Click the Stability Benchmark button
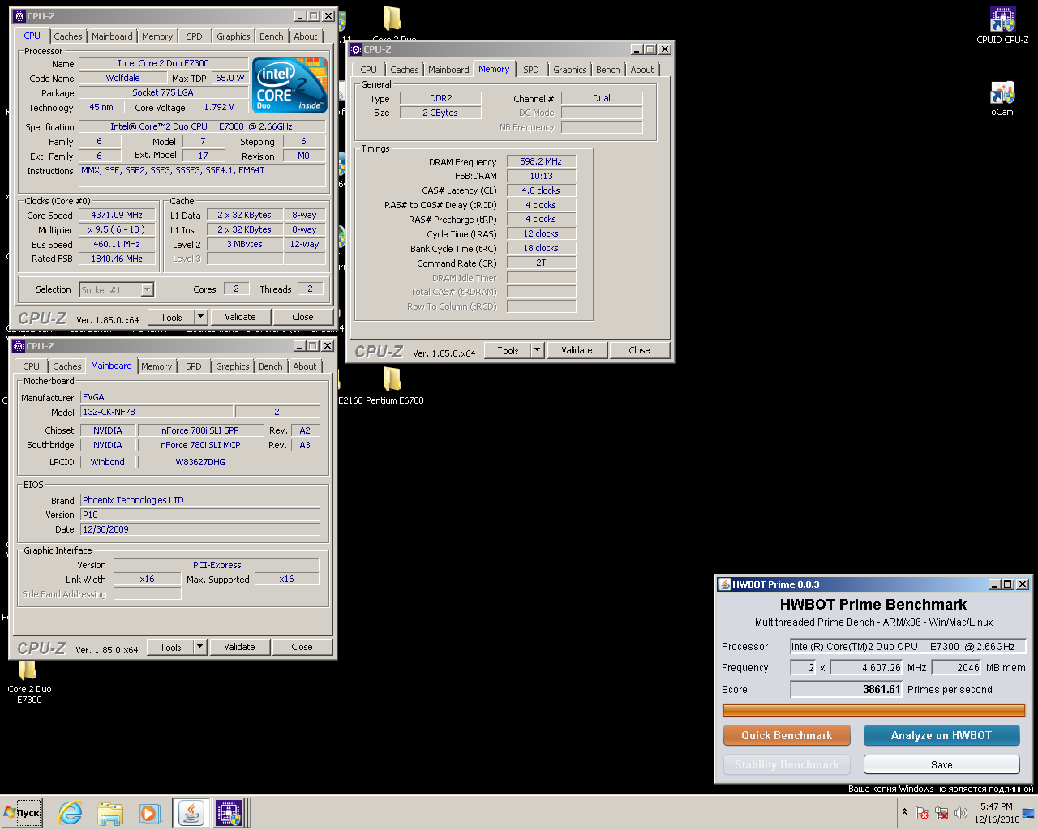Screen dimensions: 1038x830 787,764
